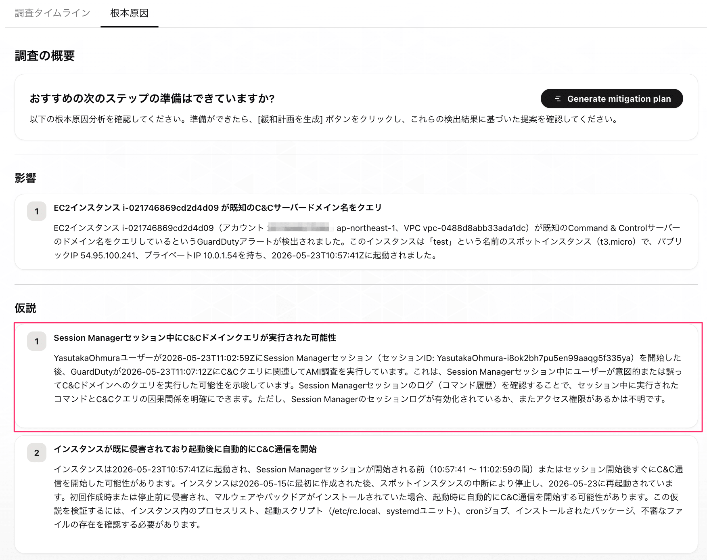The width and height of the screenshot is (707, 560).
Task: Click the 調査の概要 heading
Action: click(45, 56)
